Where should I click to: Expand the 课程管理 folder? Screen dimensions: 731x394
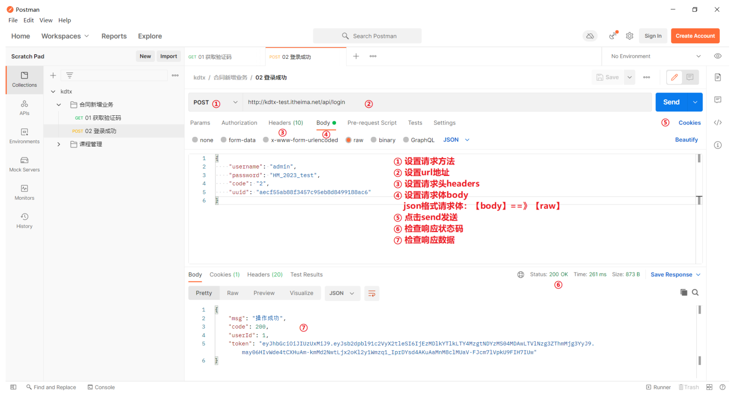click(x=59, y=144)
